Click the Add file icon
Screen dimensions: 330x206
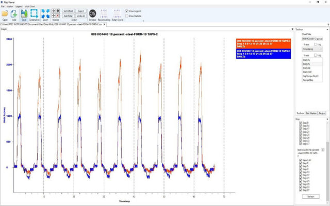point(14,14)
